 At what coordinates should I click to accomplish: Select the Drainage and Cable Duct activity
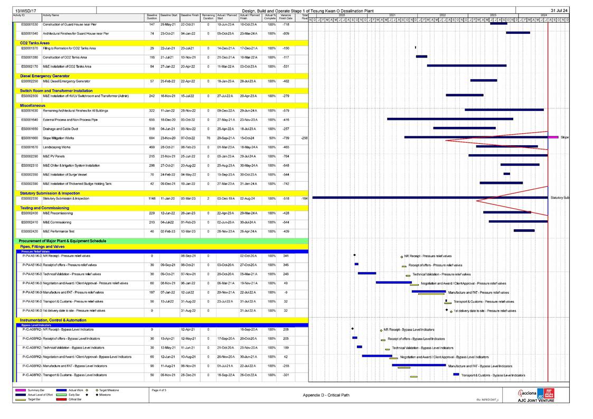click(60, 128)
